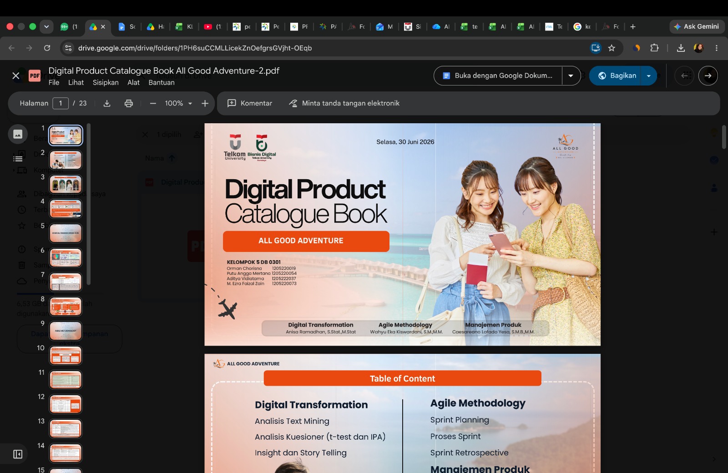Click the Table of Content heading
The height and width of the screenshot is (473, 728).
[402, 378]
